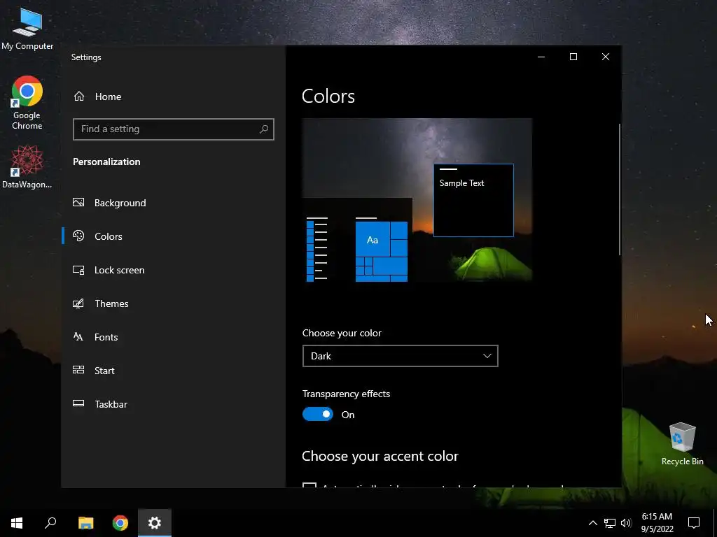Focus the Find a setting search box
The image size is (717, 537).
pyautogui.click(x=174, y=129)
